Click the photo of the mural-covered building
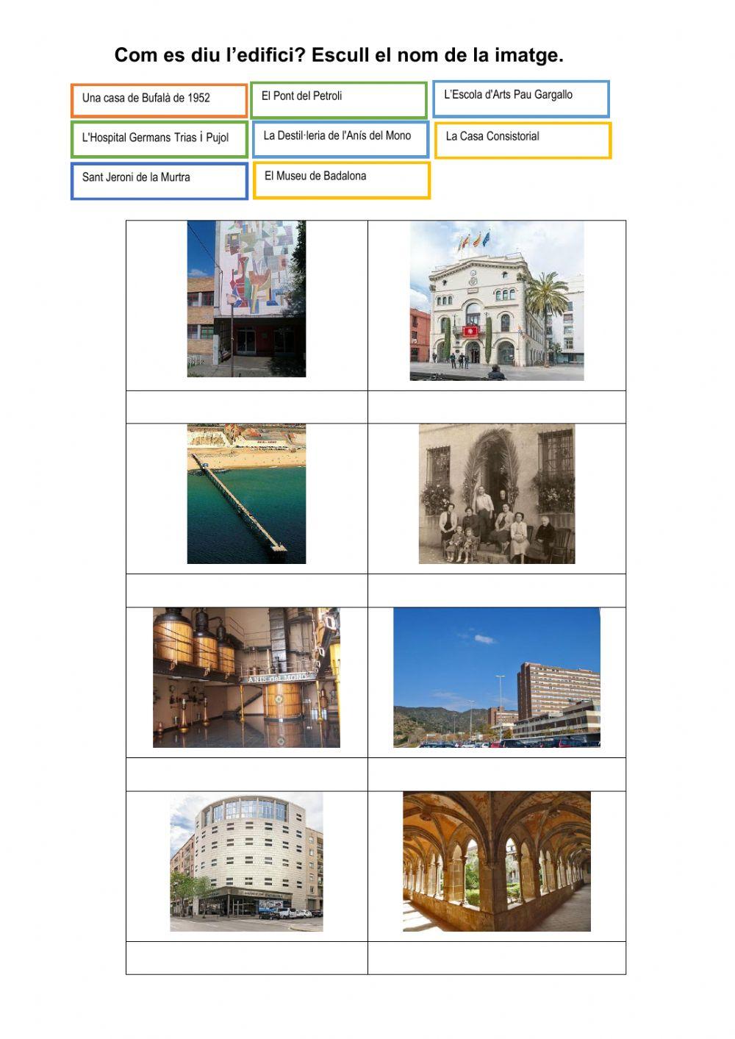The height and width of the screenshot is (1039, 735). (246, 301)
